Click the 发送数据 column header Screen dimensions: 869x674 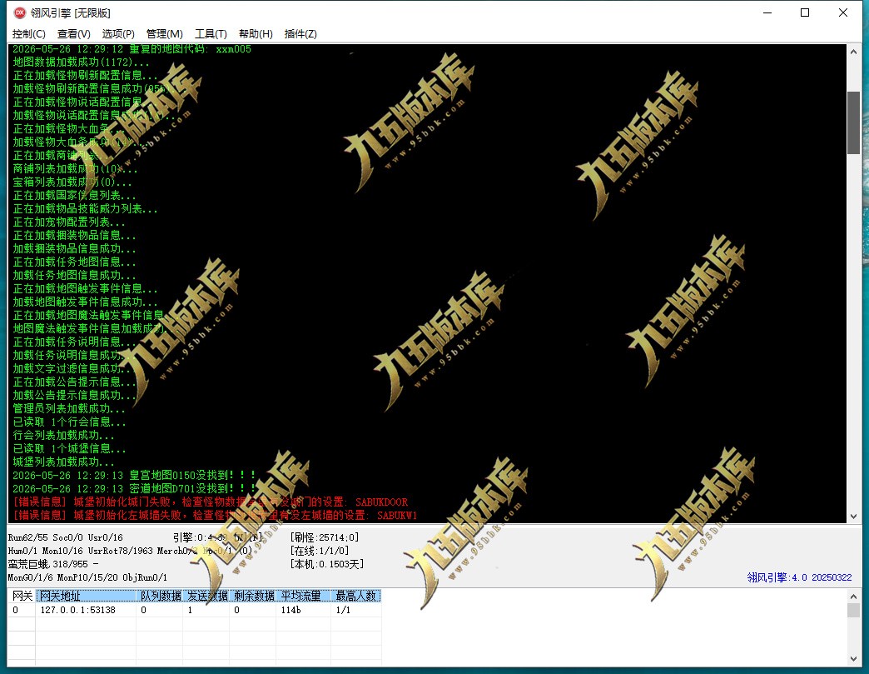206,596
